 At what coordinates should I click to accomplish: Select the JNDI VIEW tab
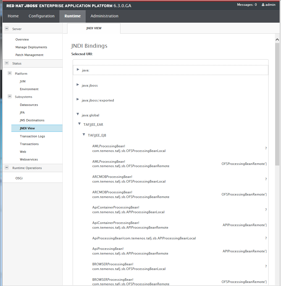tap(94, 28)
